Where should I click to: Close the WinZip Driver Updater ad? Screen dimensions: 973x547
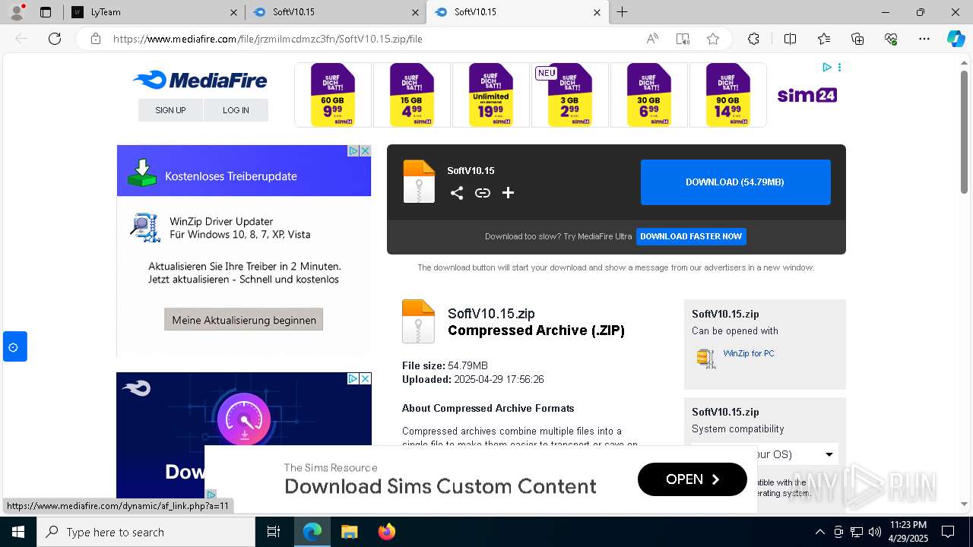365,151
